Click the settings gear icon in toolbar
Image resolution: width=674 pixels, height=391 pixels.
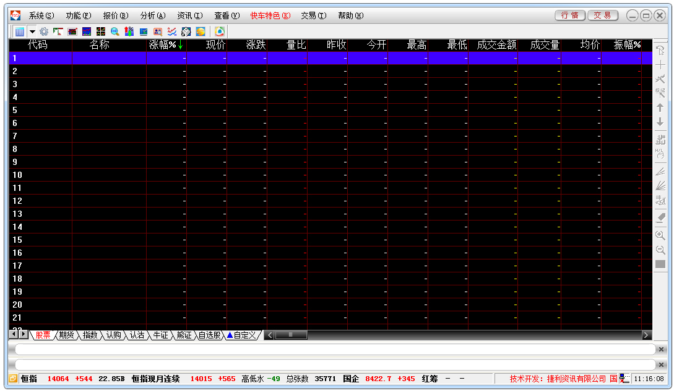[44, 32]
